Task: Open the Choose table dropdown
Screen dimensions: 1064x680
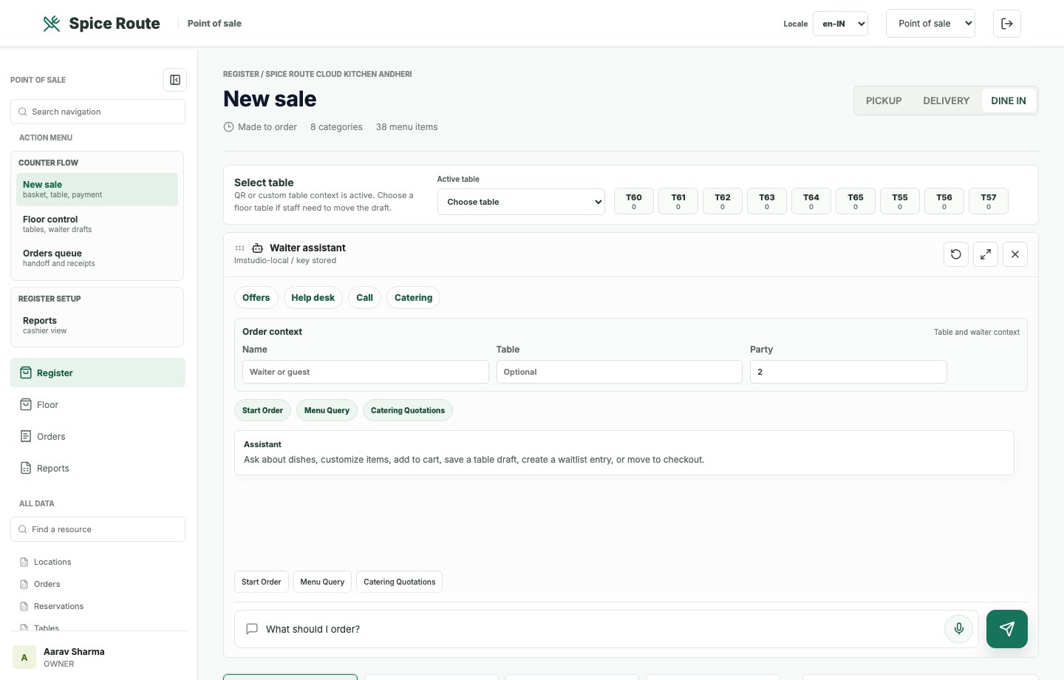Action: [521, 202]
